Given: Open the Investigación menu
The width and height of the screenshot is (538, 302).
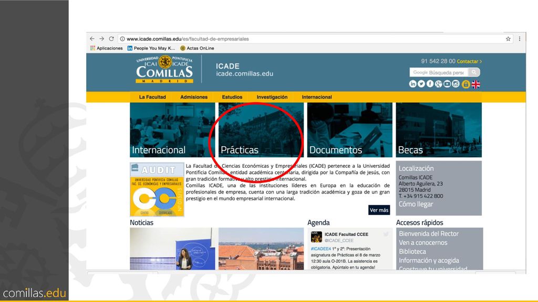Looking at the screenshot, I should pyautogui.click(x=272, y=97).
